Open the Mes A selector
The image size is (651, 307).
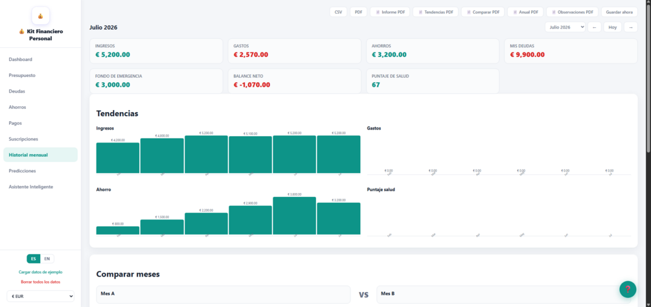[223, 295]
